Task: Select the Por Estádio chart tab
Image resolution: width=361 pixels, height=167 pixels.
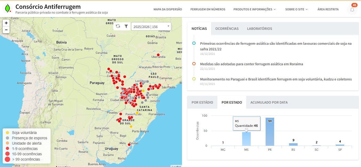Action: coord(202,102)
